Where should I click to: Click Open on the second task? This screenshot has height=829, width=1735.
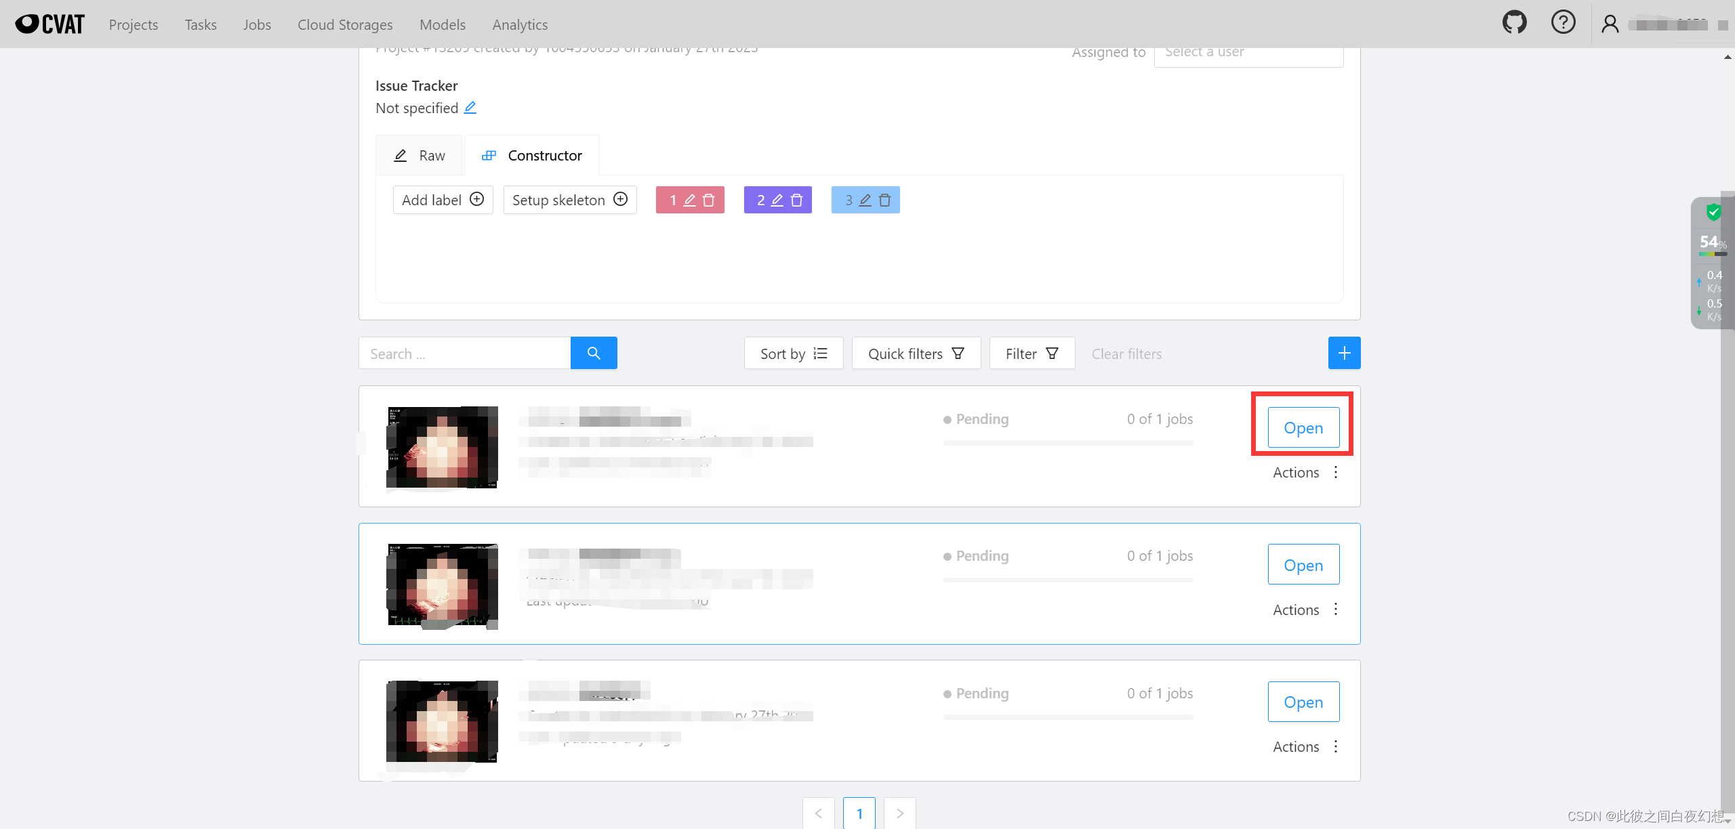1303,565
